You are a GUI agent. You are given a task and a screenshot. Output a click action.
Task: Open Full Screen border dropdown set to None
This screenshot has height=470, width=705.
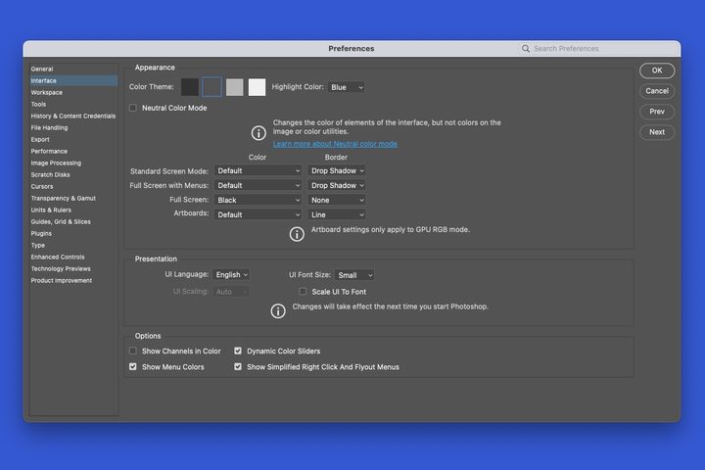[337, 200]
